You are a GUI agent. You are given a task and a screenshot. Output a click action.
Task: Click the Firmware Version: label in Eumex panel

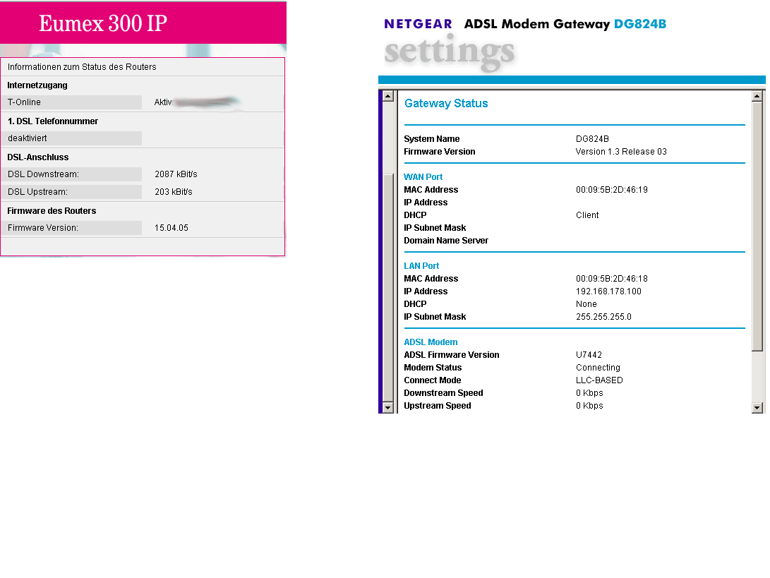pos(43,228)
